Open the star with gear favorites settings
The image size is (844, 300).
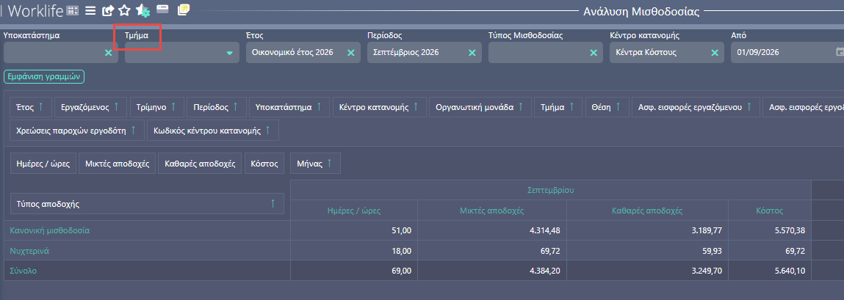[x=143, y=10]
